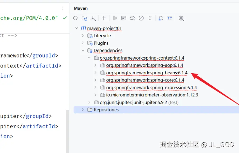Select io.micrometer:micrometer-observation:1.12.3 row
Image resolution: width=239 pixels, height=153 pixels.
pyautogui.click(x=152, y=95)
